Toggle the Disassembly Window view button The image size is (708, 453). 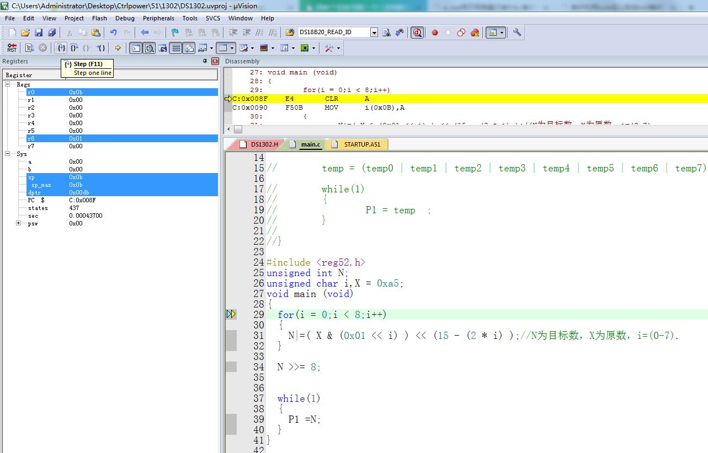pyautogui.click(x=150, y=48)
